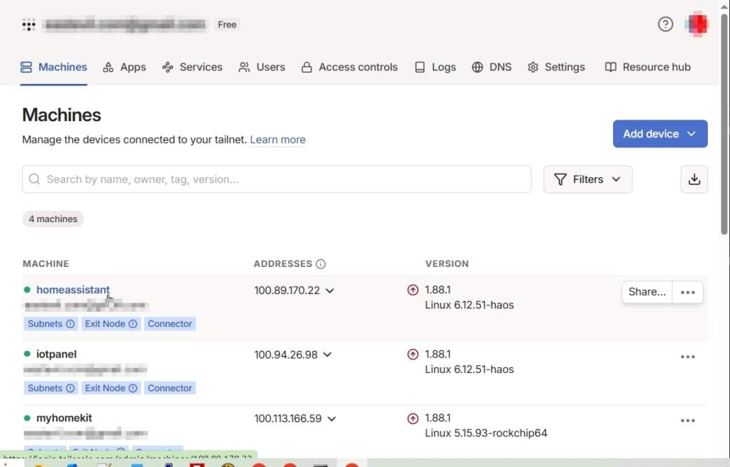This screenshot has height=467, width=730.
Task: Open the three-dot menu for myhomekit
Action: (687, 421)
